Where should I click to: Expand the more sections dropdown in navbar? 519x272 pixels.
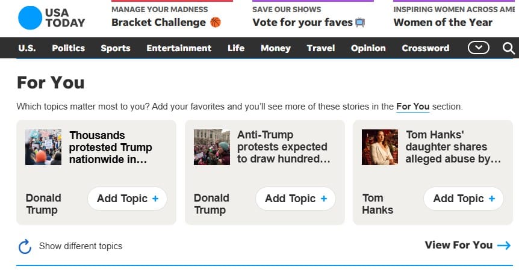pyautogui.click(x=479, y=48)
